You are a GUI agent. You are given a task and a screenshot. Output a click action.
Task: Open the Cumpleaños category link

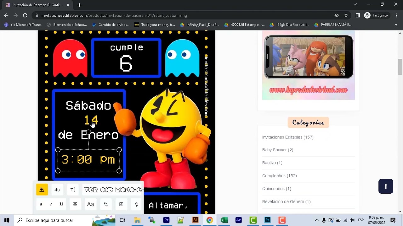[279, 176]
